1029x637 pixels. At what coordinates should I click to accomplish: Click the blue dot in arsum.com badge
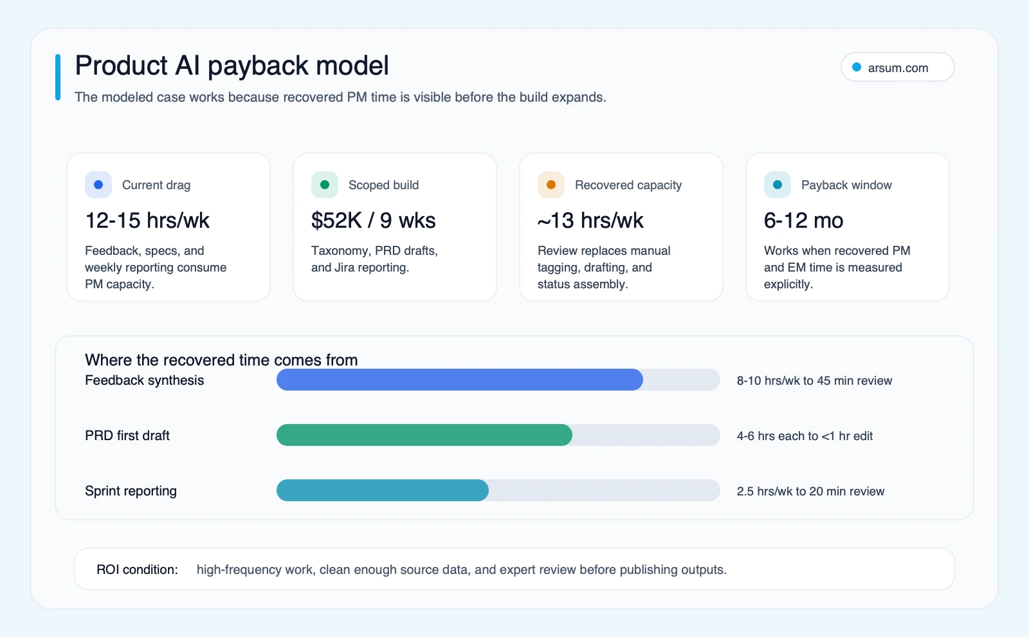click(857, 67)
